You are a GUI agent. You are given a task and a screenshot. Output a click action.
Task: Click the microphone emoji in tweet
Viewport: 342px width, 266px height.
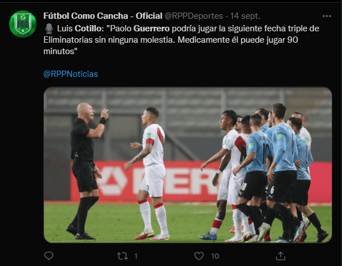(49, 28)
